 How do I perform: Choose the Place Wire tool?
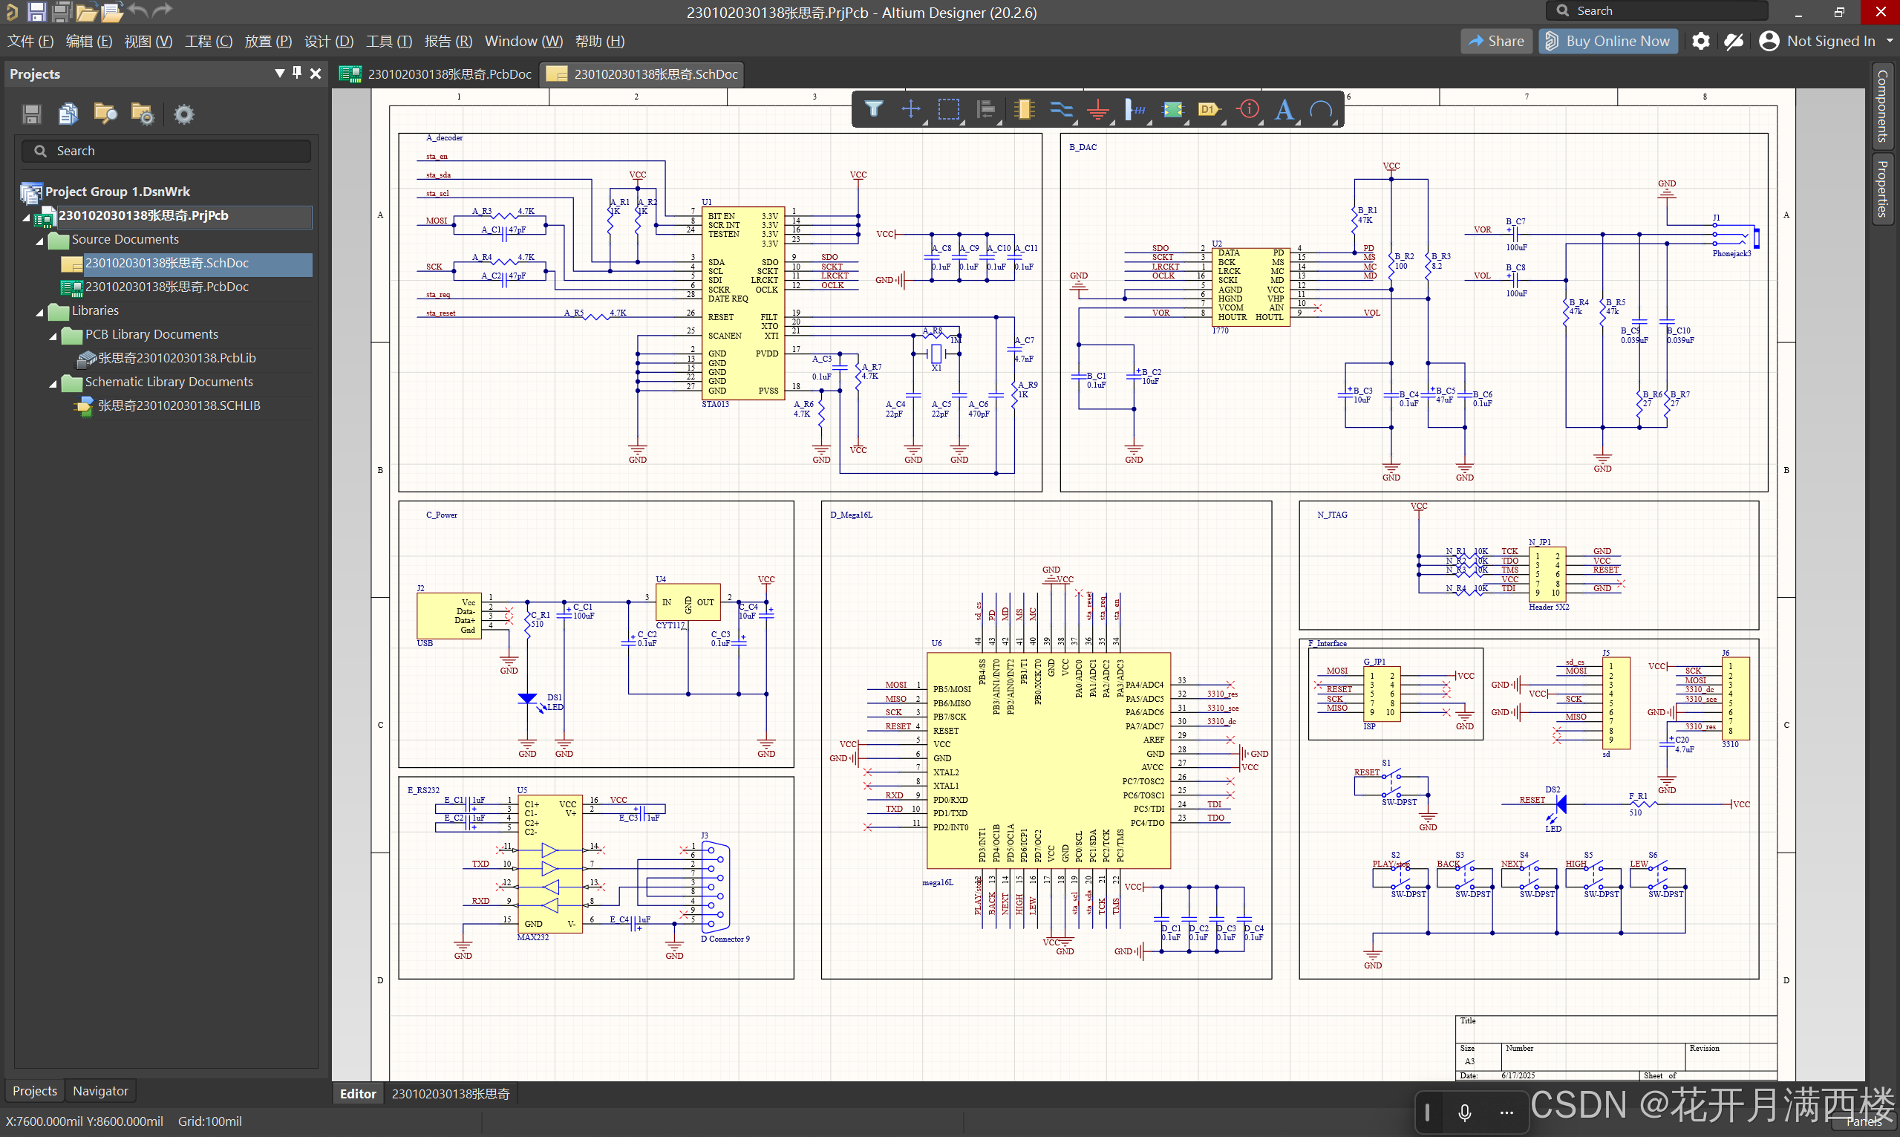[x=1061, y=108]
